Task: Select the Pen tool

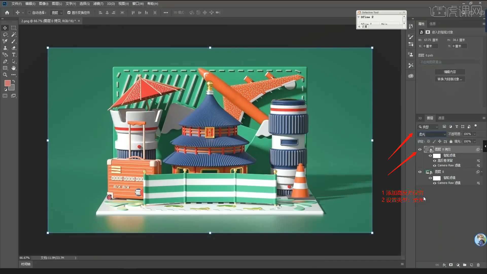Action: pos(5,61)
